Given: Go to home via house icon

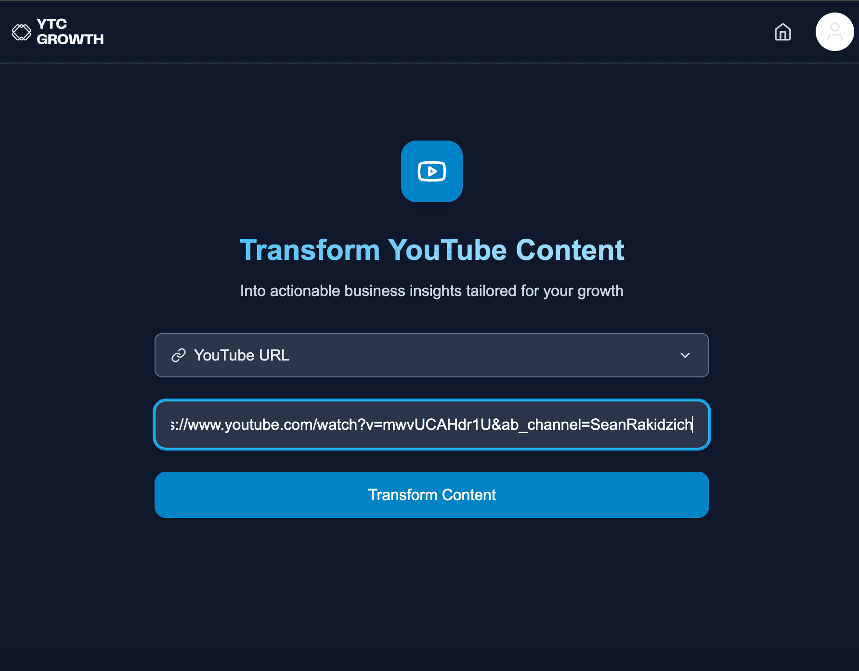Looking at the screenshot, I should [783, 32].
